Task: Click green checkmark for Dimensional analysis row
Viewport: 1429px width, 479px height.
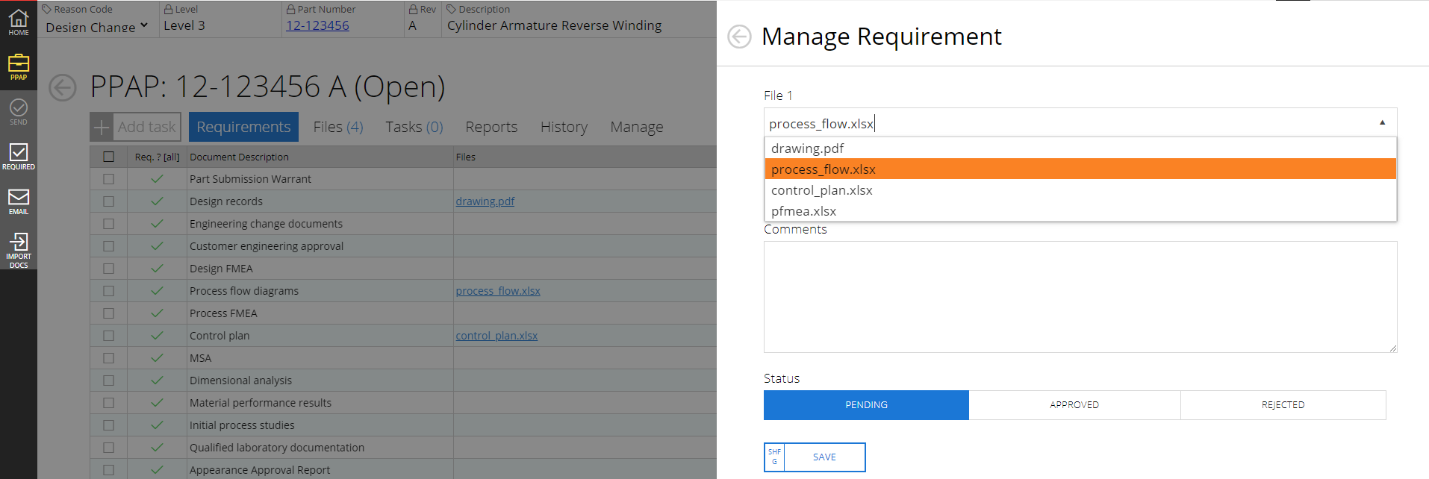Action: coord(157,381)
